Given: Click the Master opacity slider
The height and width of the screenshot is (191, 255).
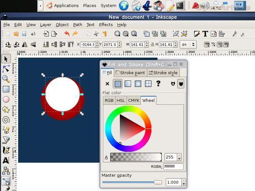Looking at the screenshot, I should pos(132,182).
